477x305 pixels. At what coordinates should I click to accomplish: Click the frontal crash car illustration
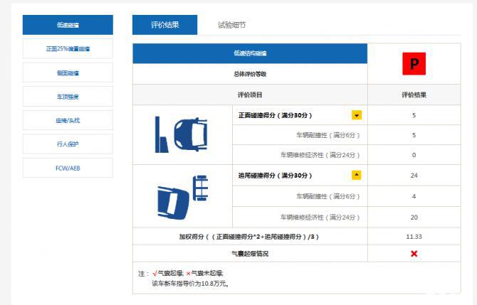pos(182,134)
